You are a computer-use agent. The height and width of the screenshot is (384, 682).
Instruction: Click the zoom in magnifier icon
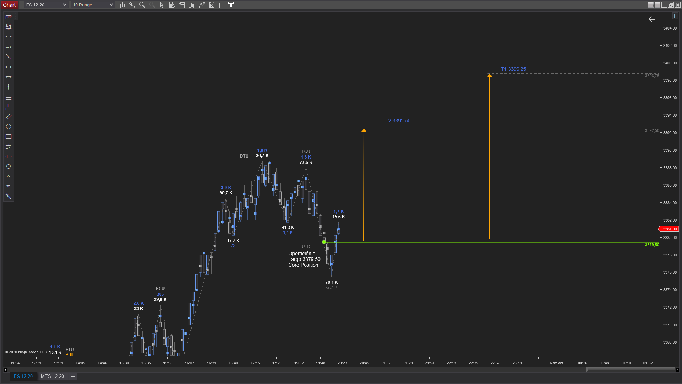142,5
